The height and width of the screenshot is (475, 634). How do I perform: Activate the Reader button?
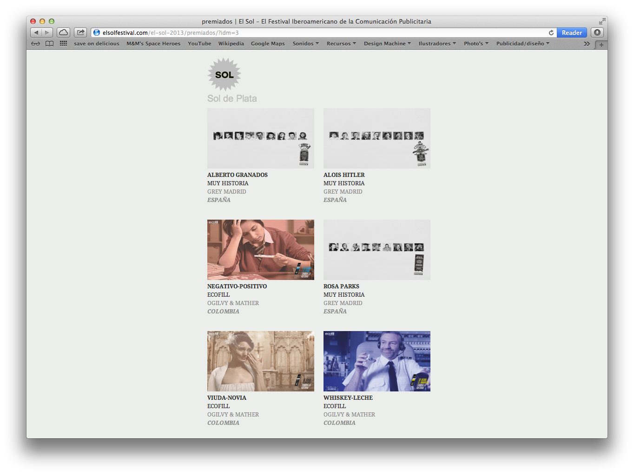click(x=572, y=33)
